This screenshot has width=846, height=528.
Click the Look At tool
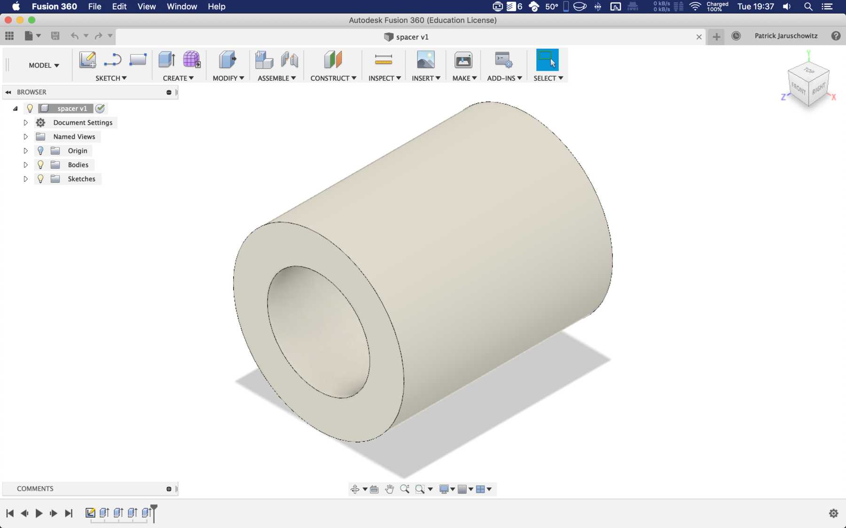(x=374, y=489)
